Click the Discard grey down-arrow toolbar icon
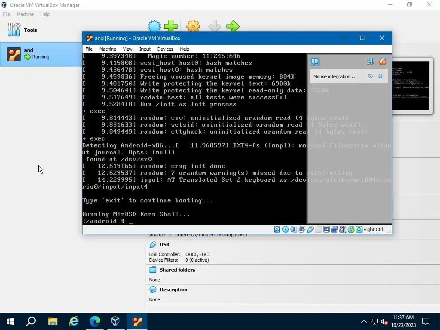 point(215,26)
